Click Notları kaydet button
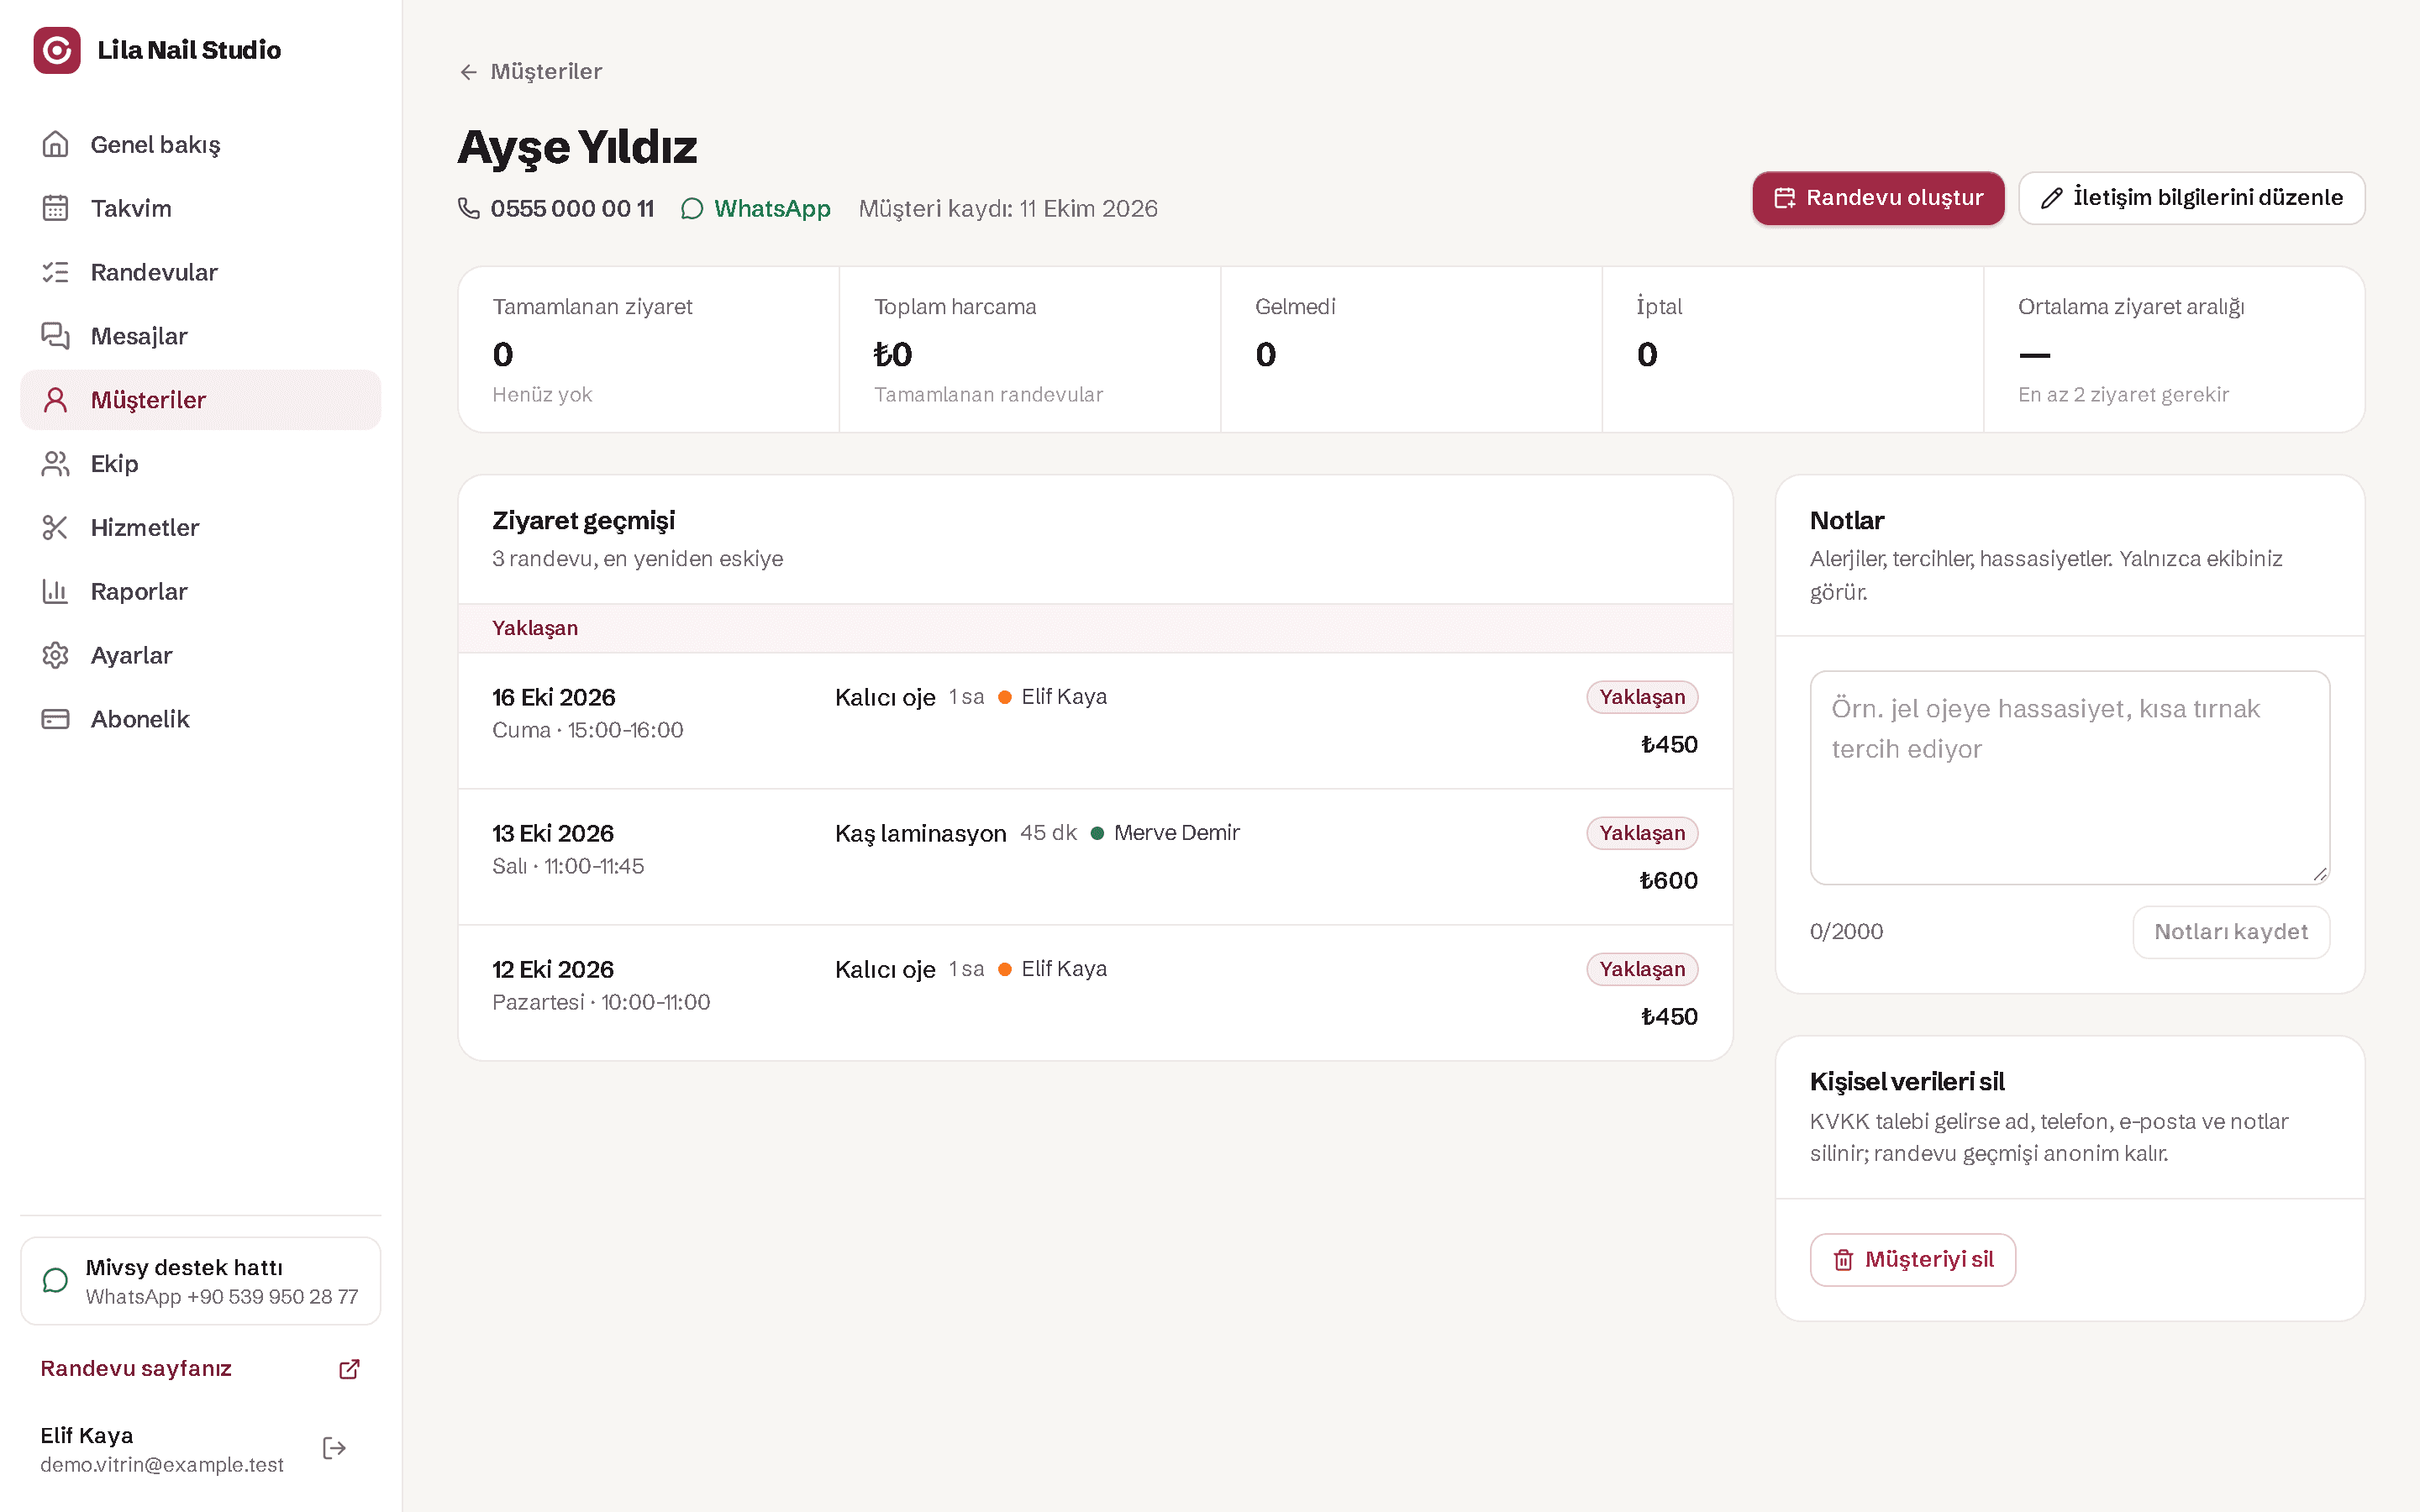Image resolution: width=2420 pixels, height=1512 pixels. point(2230,932)
